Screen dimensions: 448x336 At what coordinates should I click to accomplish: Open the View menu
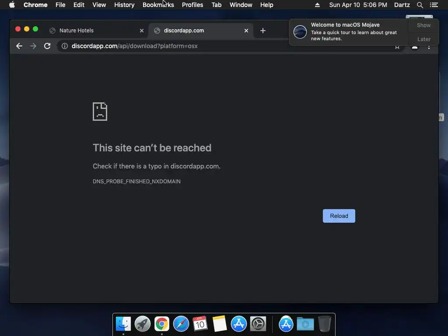click(x=99, y=5)
